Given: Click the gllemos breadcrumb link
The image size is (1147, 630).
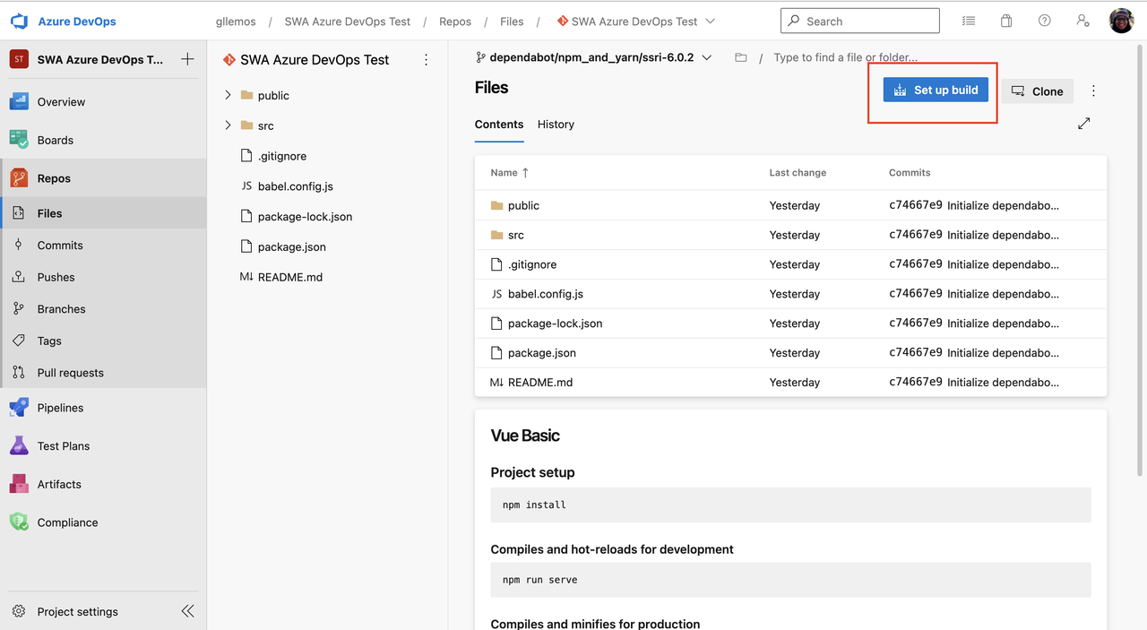Looking at the screenshot, I should pos(237,22).
